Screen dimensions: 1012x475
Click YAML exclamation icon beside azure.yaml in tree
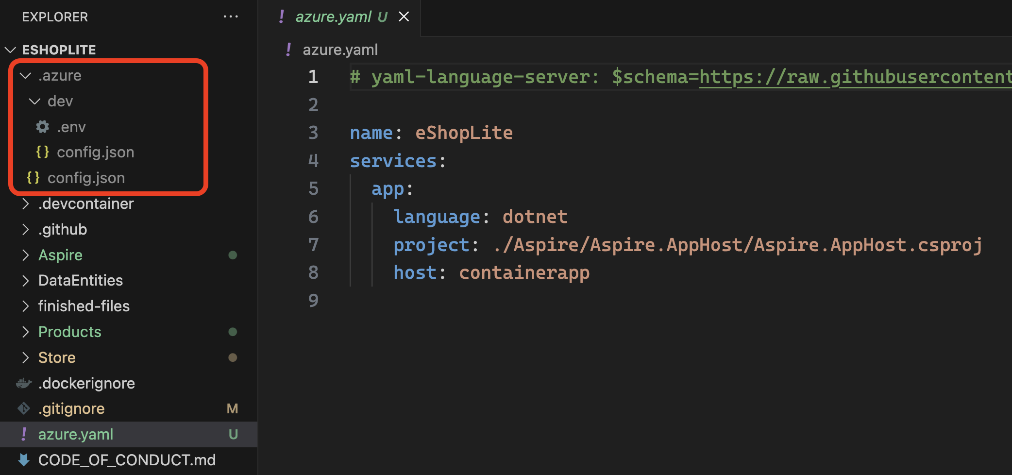(x=24, y=434)
